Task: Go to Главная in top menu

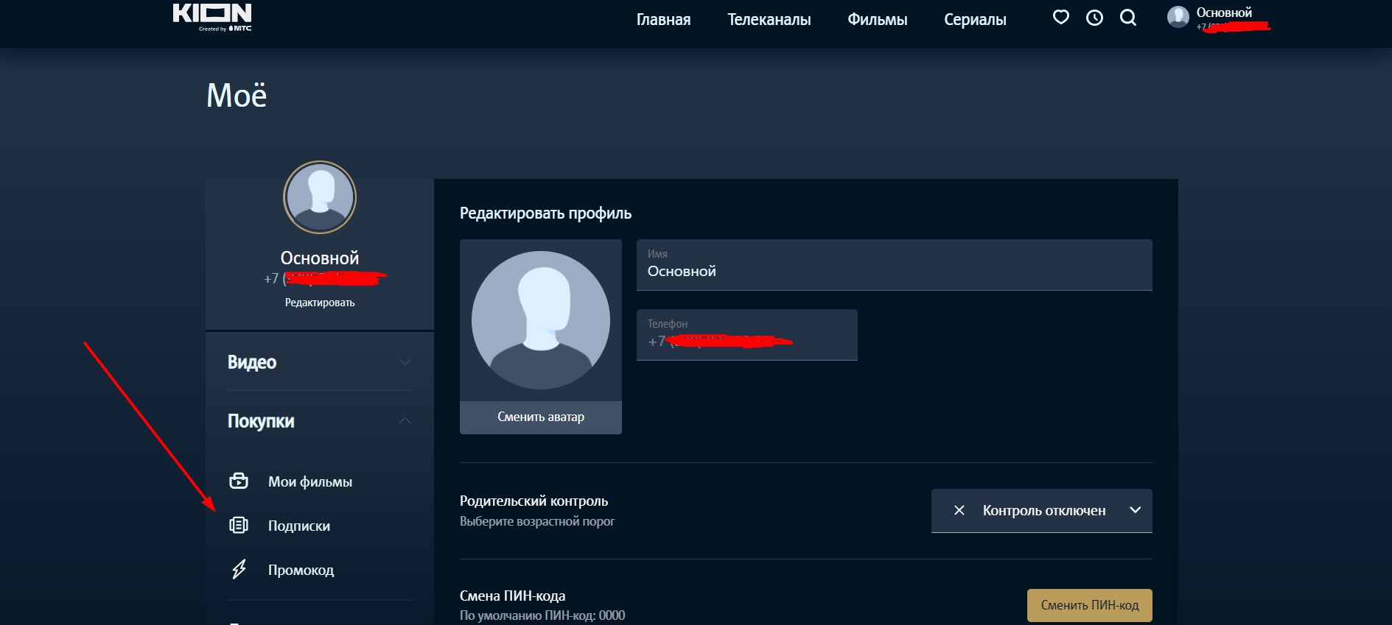Action: pos(663,20)
